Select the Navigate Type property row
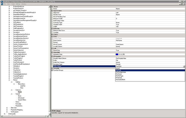This screenshot has height=118, width=186. coord(119,64)
